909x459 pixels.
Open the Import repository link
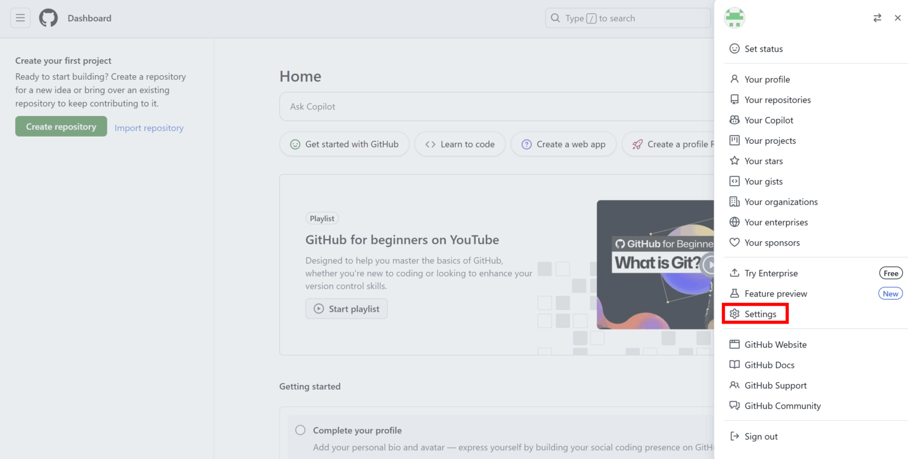click(149, 128)
